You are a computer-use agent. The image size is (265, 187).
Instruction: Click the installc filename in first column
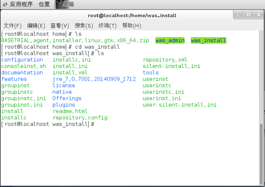(x=14, y=117)
